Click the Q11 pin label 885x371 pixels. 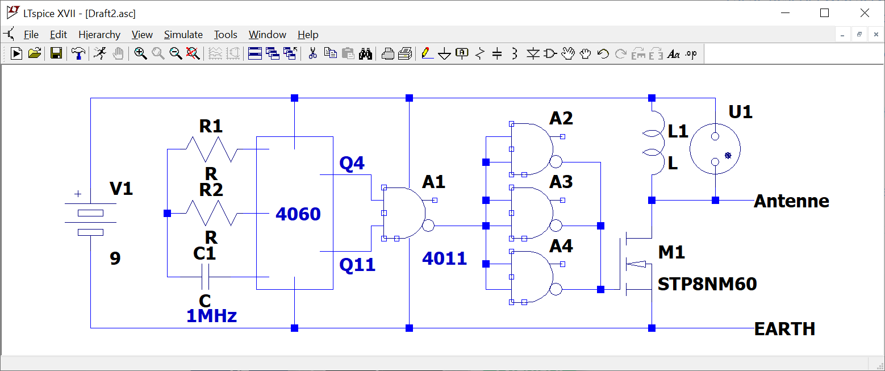[357, 265]
